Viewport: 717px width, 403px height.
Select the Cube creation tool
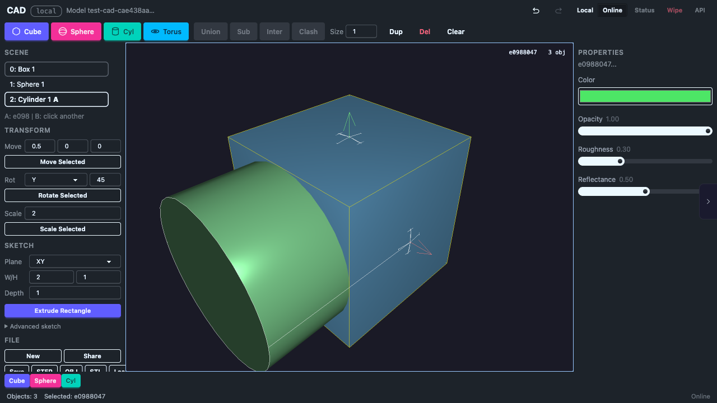[26, 31]
